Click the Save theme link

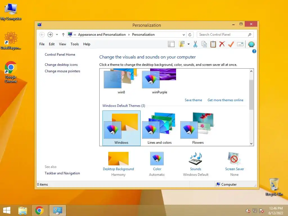pyautogui.click(x=193, y=100)
